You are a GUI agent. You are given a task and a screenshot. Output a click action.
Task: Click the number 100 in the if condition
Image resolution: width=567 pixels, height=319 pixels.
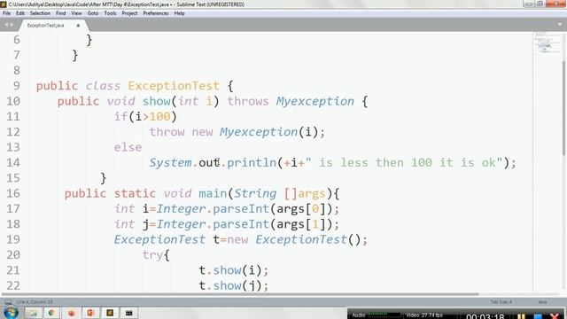click(x=159, y=116)
